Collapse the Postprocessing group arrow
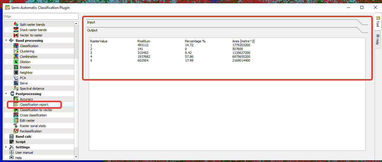The image size is (382, 162). coord(6,94)
